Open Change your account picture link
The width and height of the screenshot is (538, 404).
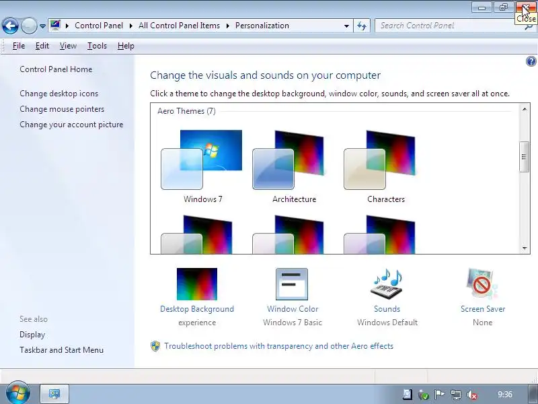click(x=71, y=125)
